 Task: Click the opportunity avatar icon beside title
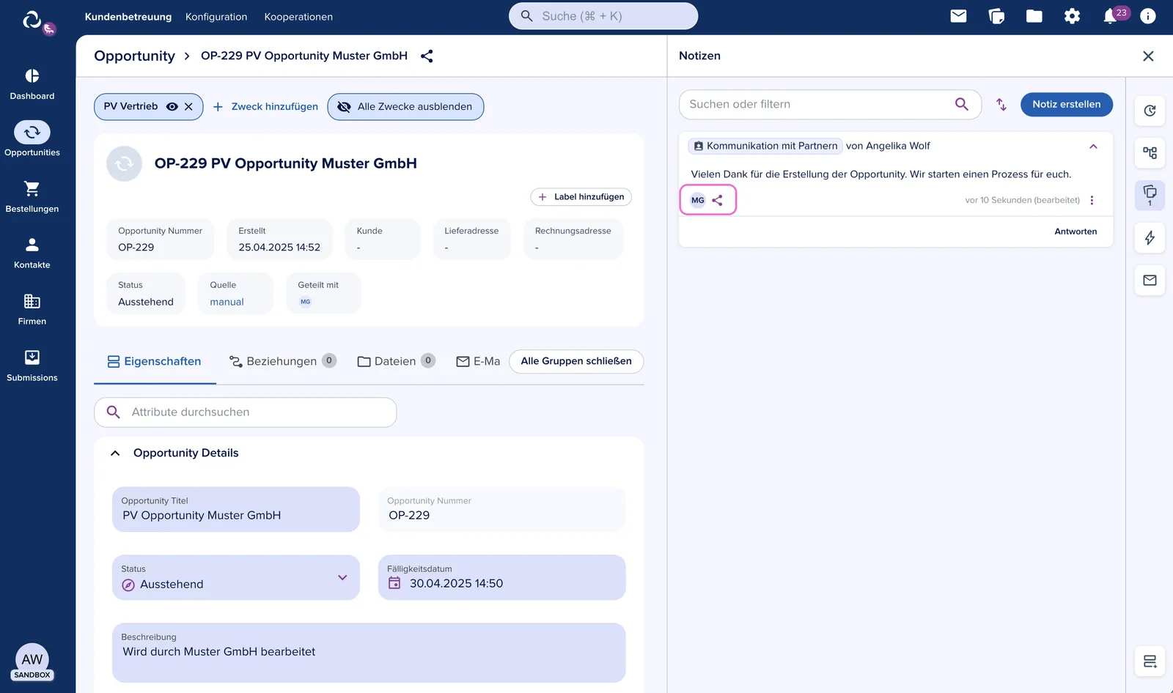(124, 164)
